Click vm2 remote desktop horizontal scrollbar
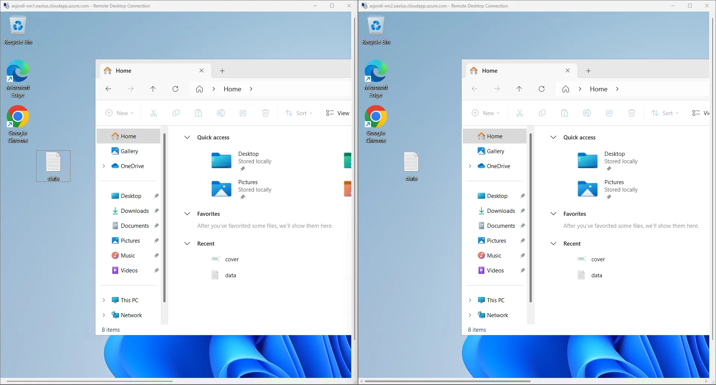Viewport: 716px width, 385px height. coord(447,381)
